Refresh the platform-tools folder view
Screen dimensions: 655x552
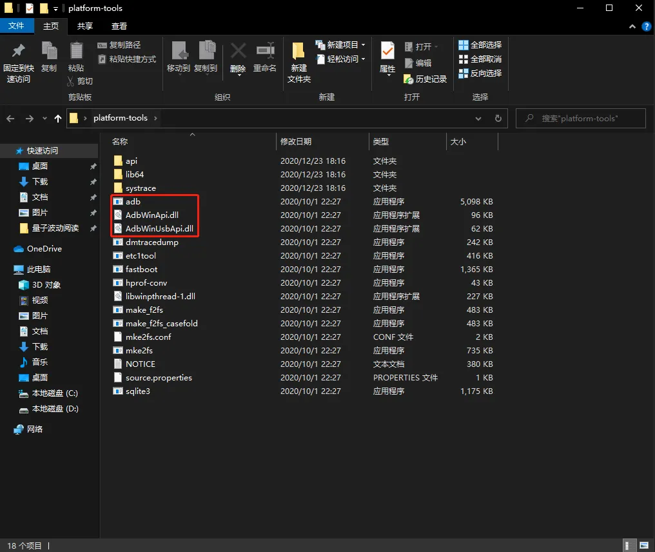pos(498,118)
